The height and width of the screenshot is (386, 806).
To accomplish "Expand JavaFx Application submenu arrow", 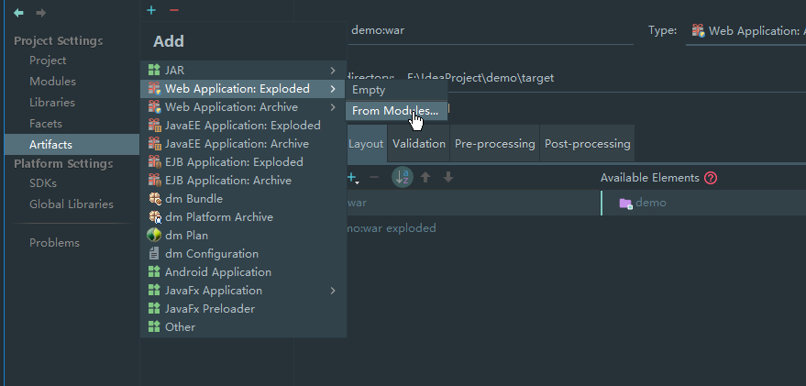I will coord(333,291).
